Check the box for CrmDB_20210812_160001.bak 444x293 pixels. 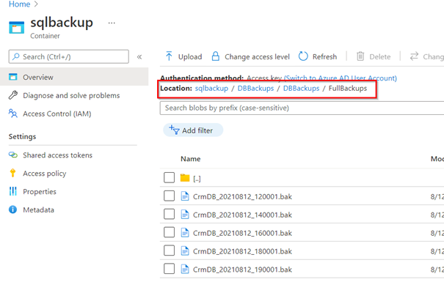pos(169,232)
